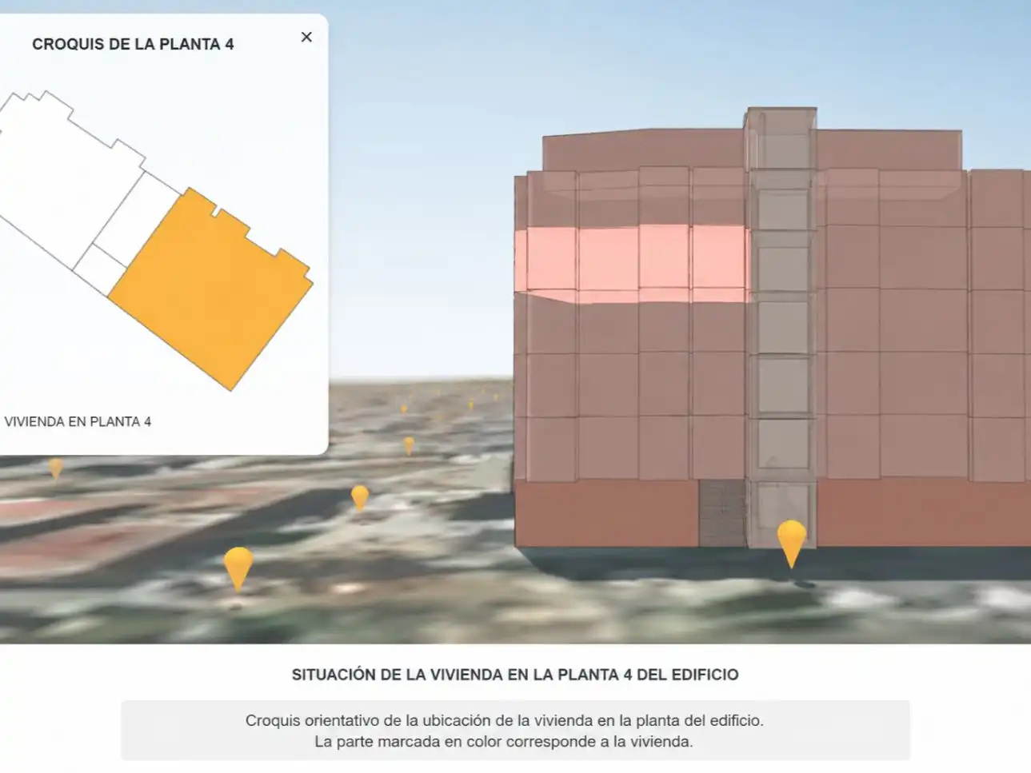Select the VIVIENDA EN PLANTA 4 label

tap(78, 421)
